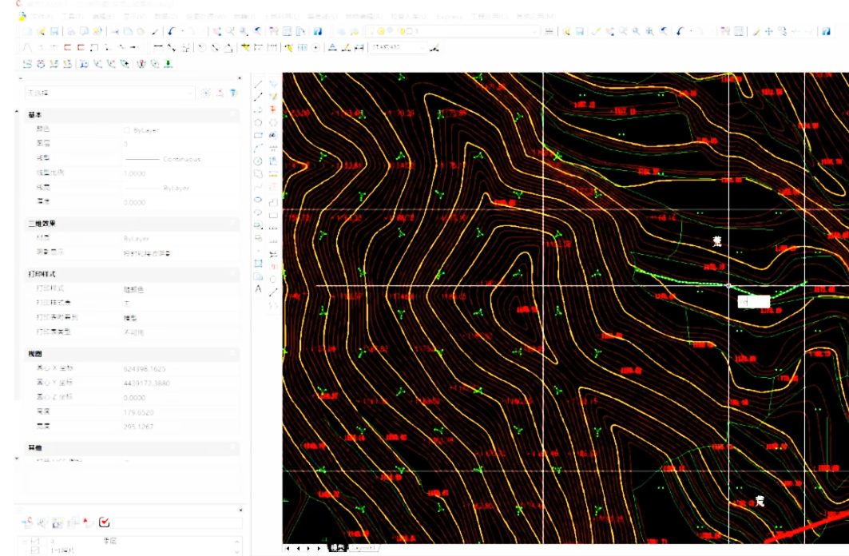Toggle the checkbox for the second layer row

pyautogui.click(x=34, y=551)
